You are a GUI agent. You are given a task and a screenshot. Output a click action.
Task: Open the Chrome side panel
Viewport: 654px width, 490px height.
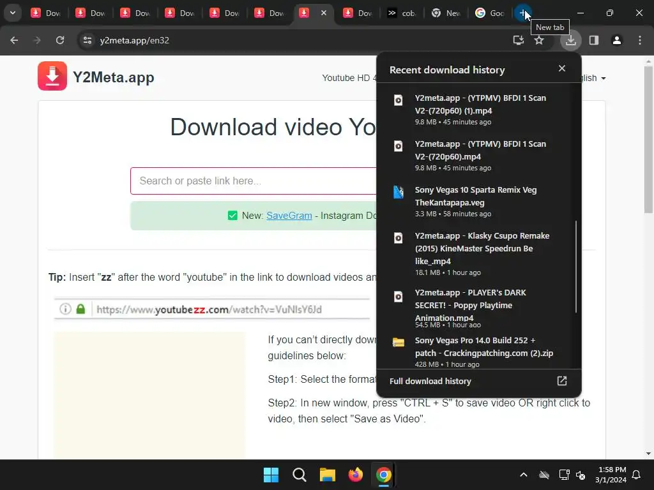click(594, 40)
